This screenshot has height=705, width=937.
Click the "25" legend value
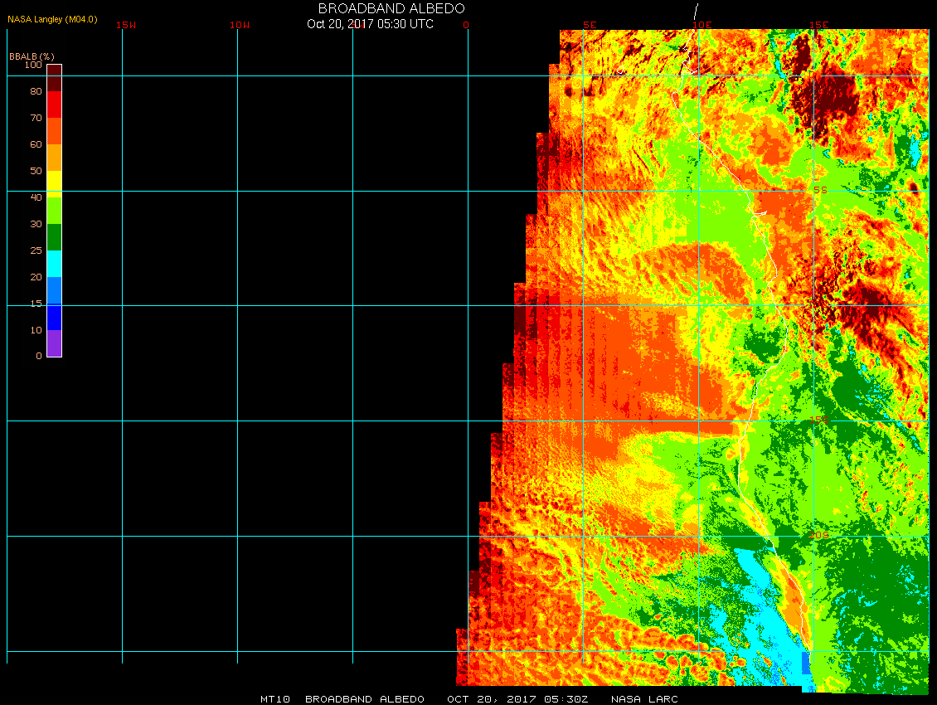tap(36, 250)
